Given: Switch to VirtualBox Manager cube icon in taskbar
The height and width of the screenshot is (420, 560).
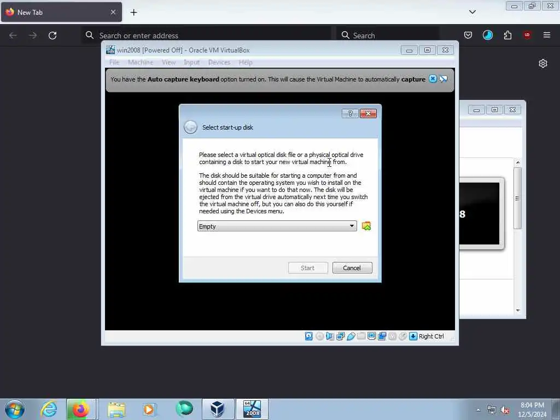Looking at the screenshot, I should [x=218, y=409].
